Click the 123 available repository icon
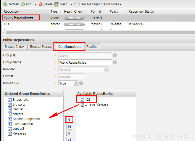The width and height of the screenshot is (195, 141). coord(82,100)
